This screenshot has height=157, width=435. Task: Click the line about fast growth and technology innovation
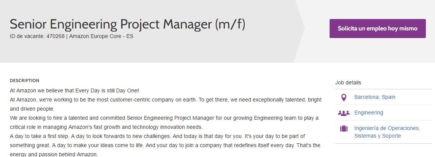[x=106, y=127]
